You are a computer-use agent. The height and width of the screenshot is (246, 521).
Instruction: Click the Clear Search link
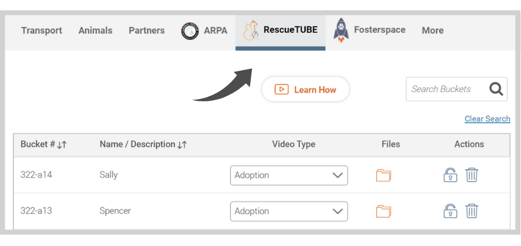coord(487,119)
